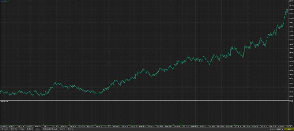
Task: Click the 00:01:12 / 00:01:12 elapsed timer
Action: (x=276, y=129)
